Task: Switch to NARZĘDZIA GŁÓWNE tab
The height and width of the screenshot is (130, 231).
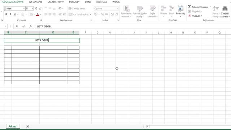Action: [13, 2]
